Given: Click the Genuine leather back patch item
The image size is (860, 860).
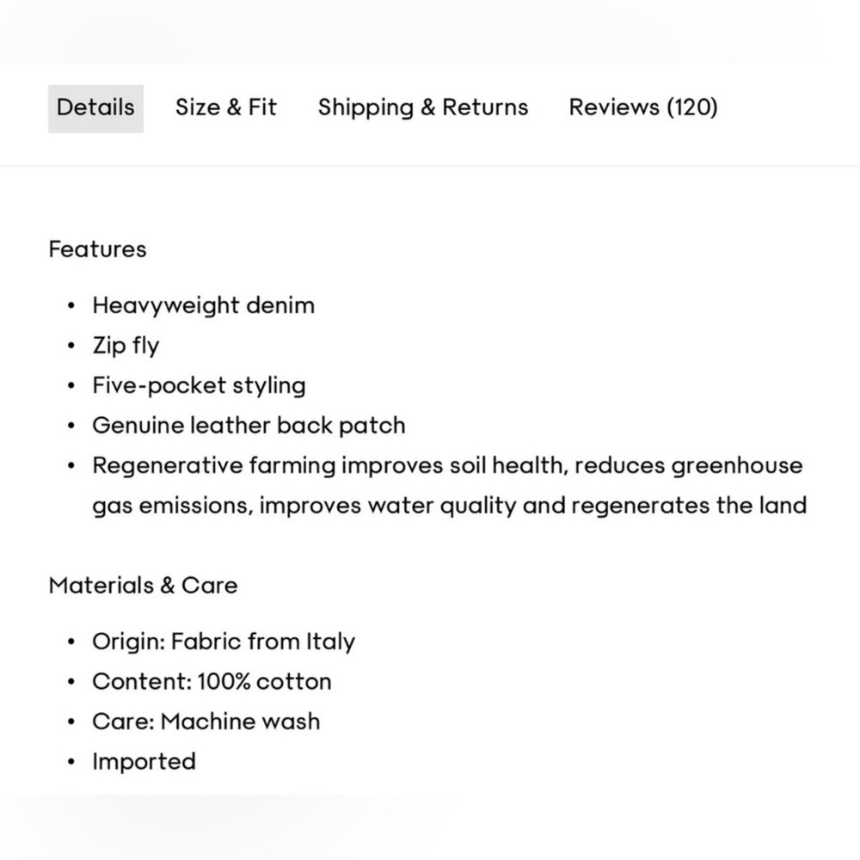Looking at the screenshot, I should pos(249,426).
